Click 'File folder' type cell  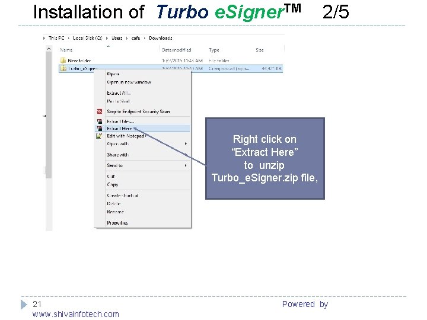pos(219,60)
